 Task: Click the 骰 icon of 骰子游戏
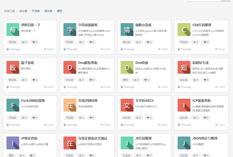pos(12,67)
